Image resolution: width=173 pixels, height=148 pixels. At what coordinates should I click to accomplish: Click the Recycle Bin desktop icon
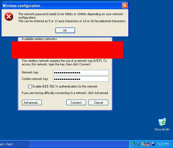162,124
